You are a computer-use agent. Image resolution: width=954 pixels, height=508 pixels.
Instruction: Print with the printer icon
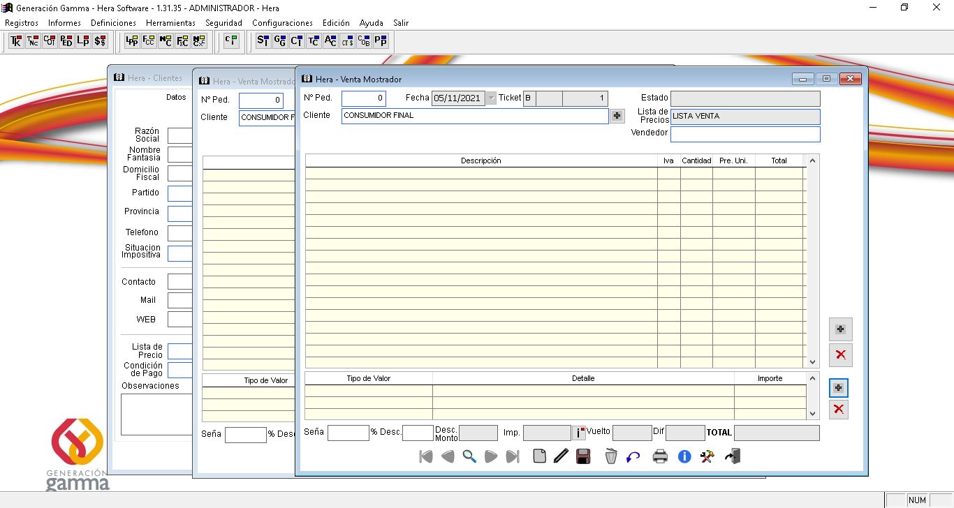coord(660,456)
